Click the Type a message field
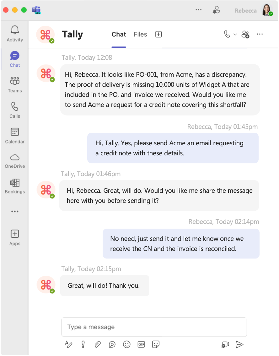The height and width of the screenshot is (356, 279). click(154, 327)
